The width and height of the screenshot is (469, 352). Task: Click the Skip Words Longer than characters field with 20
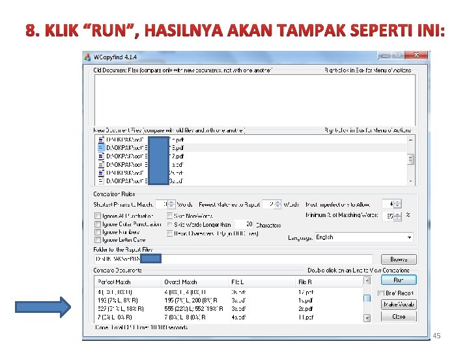pos(244,224)
